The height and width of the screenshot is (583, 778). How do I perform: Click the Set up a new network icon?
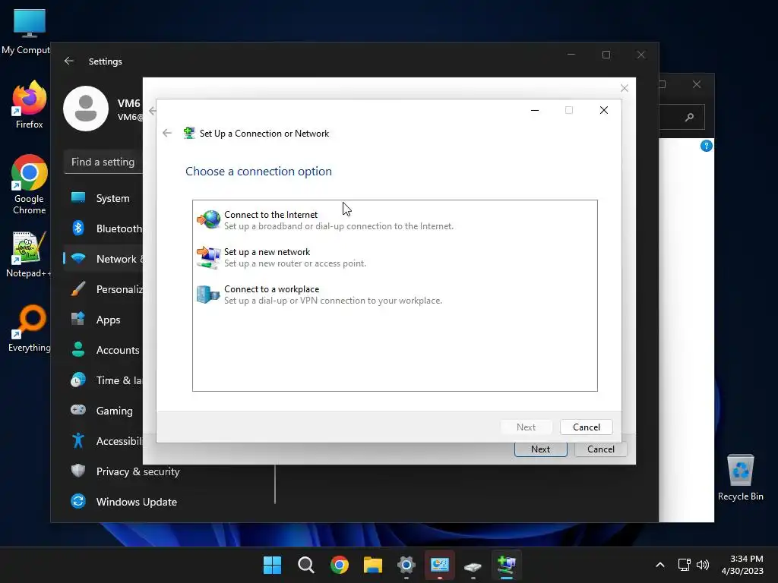208,257
